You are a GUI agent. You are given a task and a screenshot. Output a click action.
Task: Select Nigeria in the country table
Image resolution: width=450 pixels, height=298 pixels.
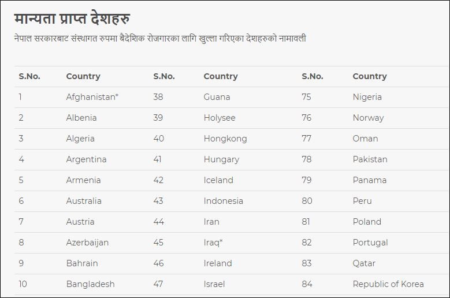click(x=367, y=97)
